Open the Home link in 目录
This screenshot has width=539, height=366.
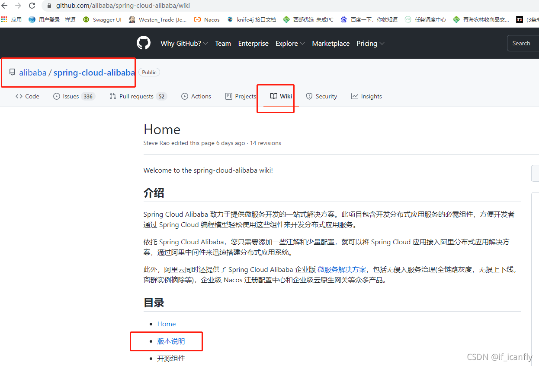pyautogui.click(x=167, y=324)
